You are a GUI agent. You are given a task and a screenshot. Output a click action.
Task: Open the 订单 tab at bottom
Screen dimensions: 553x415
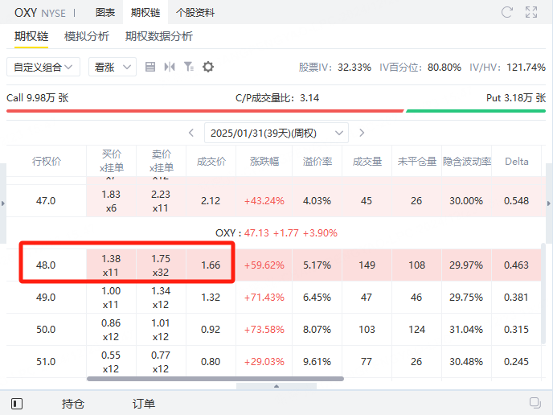point(144,404)
